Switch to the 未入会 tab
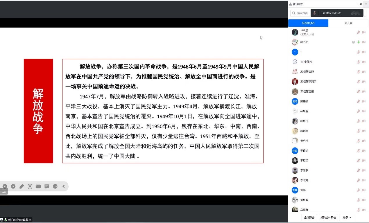Image resolution: width=369 pixels, height=223 pixels. pyautogui.click(x=348, y=23)
